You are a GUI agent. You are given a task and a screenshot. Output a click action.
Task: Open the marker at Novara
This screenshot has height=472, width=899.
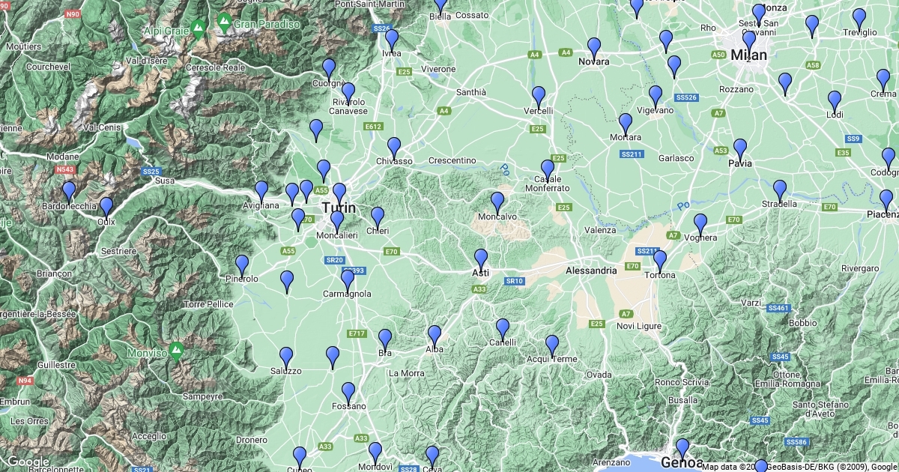coord(594,49)
